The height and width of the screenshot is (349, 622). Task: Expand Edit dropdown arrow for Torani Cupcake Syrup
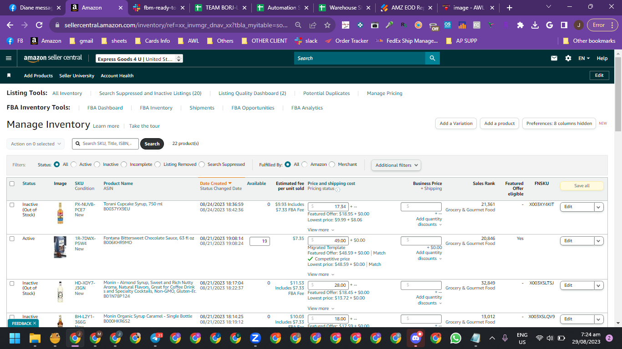[x=599, y=207]
